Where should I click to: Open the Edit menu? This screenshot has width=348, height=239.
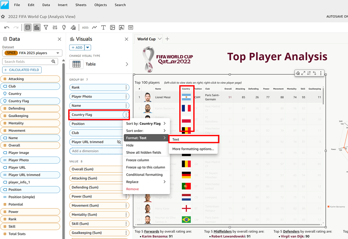31,5
